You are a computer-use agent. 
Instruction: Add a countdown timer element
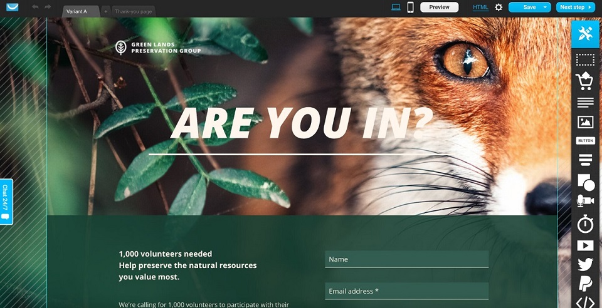[585, 224]
